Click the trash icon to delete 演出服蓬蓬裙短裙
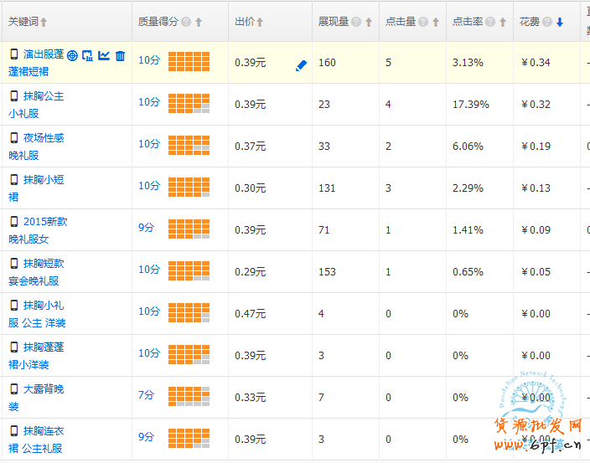Screen dimensions: 590x463 [x=120, y=56]
